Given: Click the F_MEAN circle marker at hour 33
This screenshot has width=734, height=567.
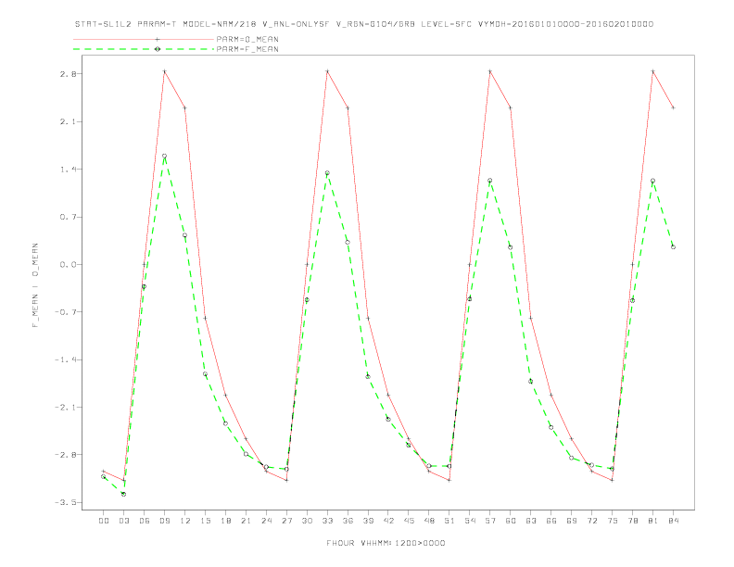Looking at the screenshot, I should [x=327, y=173].
